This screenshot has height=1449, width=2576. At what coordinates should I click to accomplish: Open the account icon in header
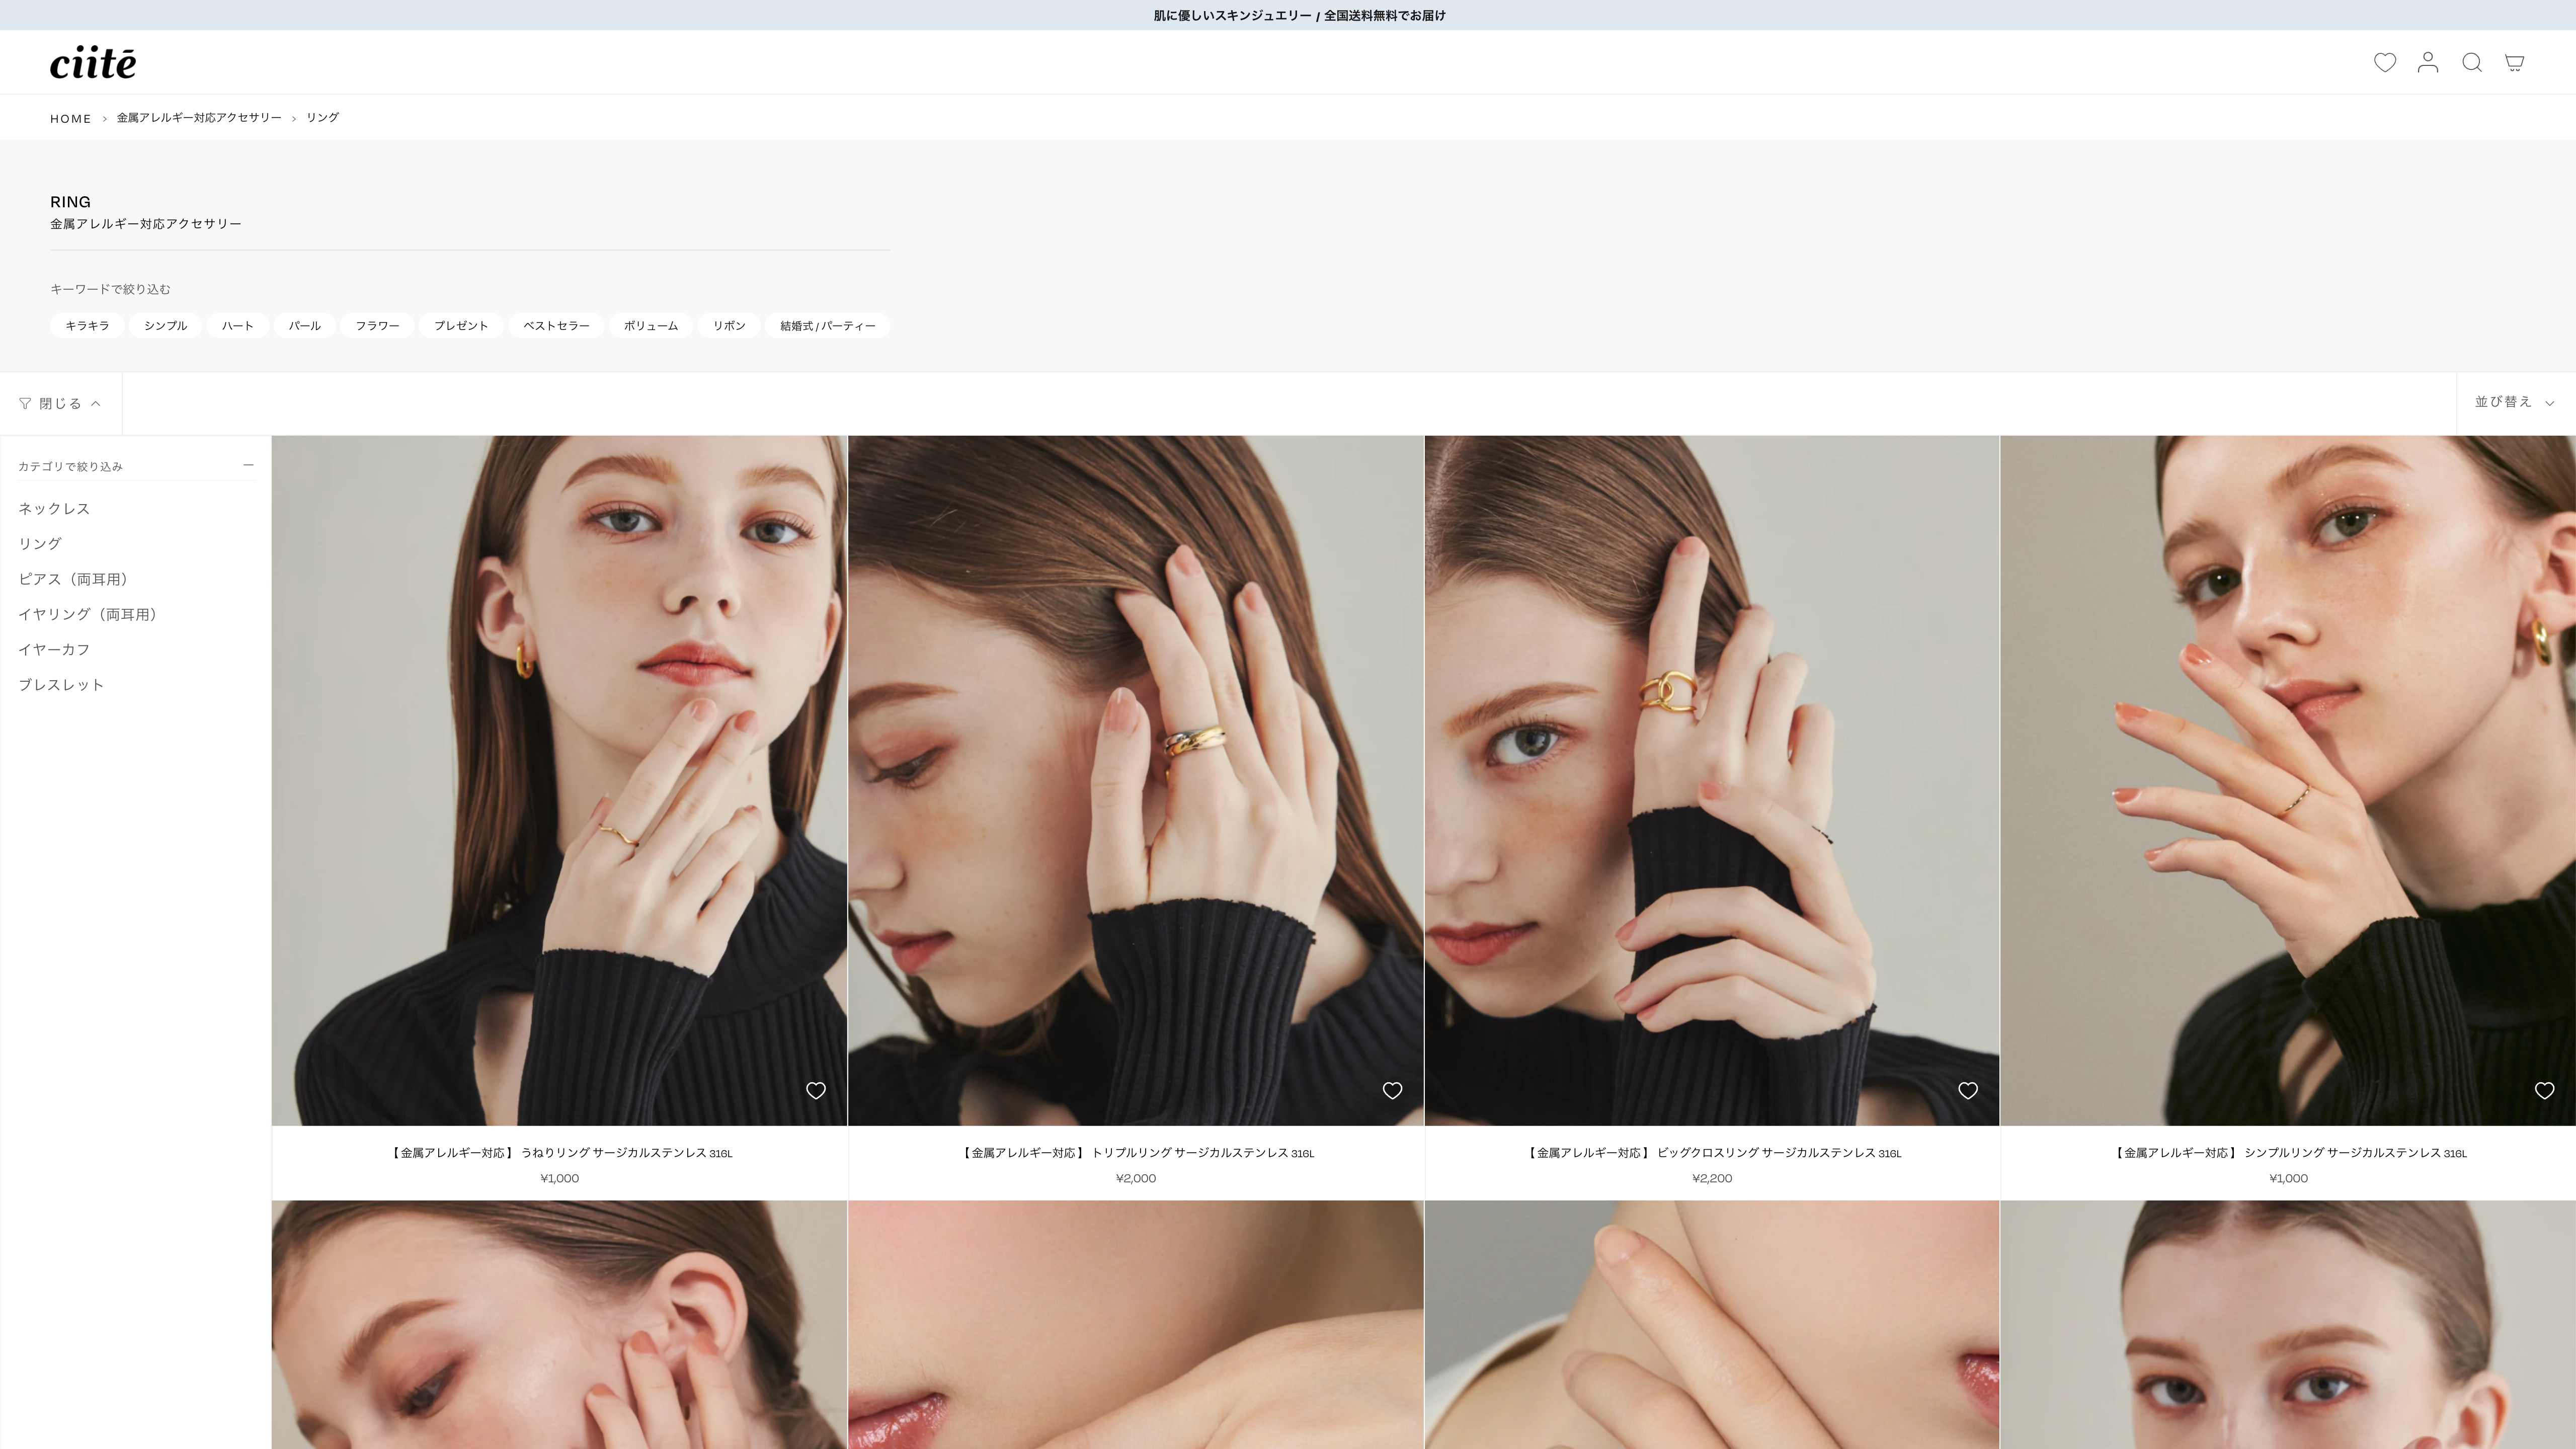(x=2428, y=62)
